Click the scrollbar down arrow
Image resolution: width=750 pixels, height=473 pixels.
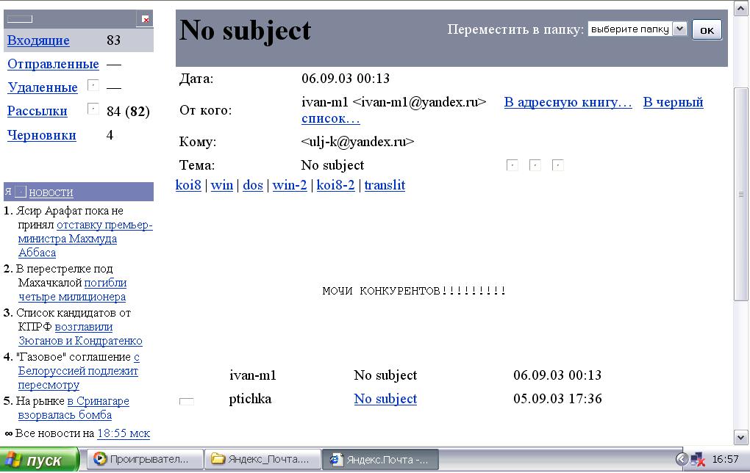click(741, 437)
